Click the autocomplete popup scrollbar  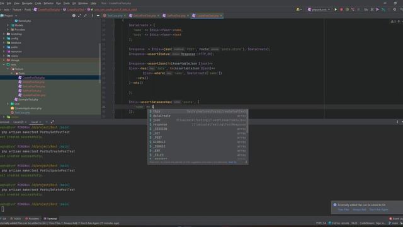point(247,121)
